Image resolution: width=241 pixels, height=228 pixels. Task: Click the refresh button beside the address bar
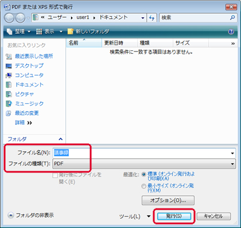[x=151, y=18]
